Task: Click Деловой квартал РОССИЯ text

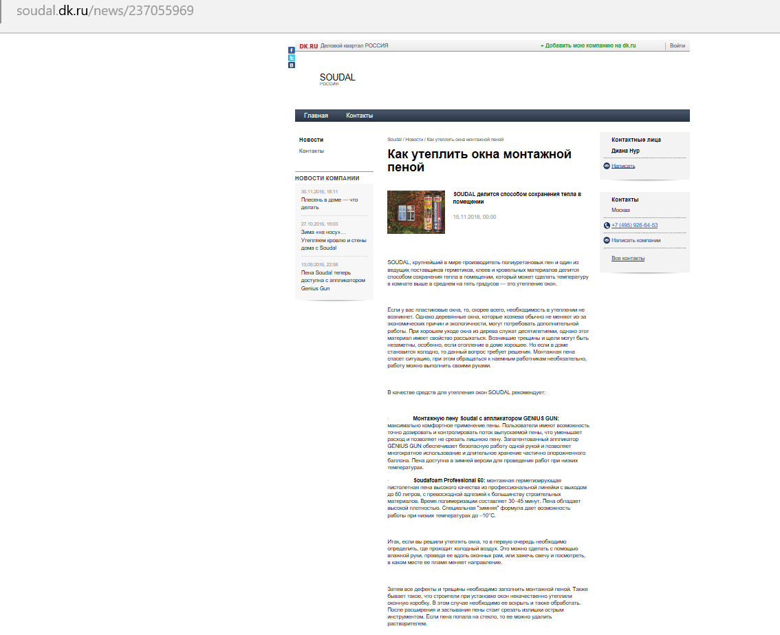Action: (x=354, y=46)
